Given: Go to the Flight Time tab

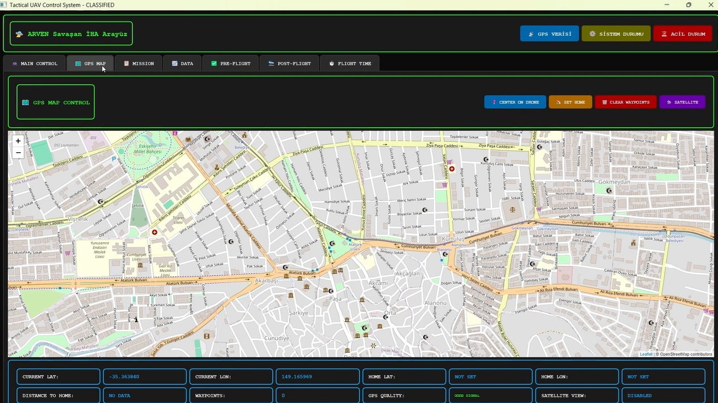Looking at the screenshot, I should click(x=350, y=64).
